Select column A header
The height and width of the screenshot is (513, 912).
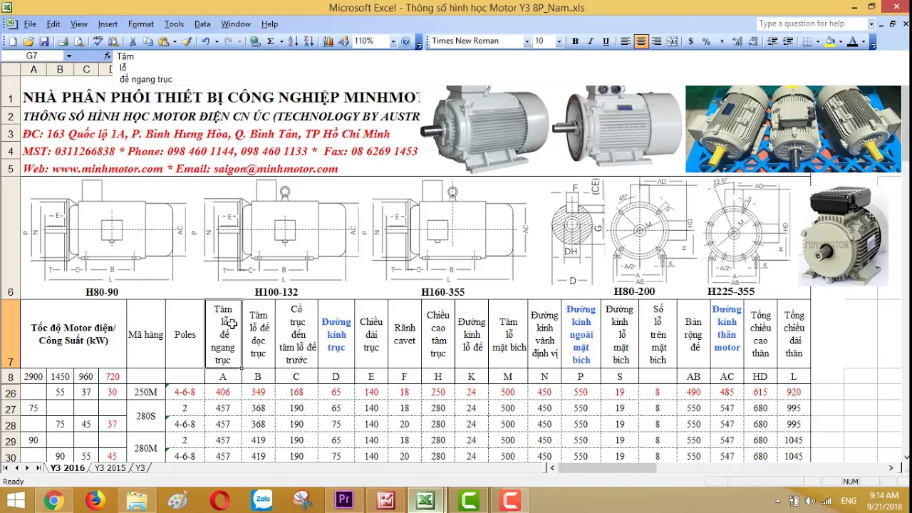(x=33, y=69)
